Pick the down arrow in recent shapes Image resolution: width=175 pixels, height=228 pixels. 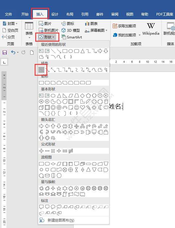point(106,51)
